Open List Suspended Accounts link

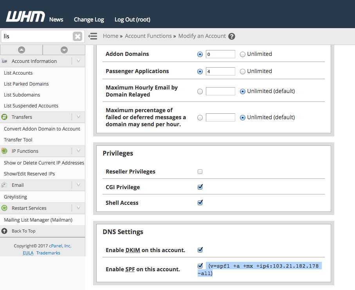tap(31, 106)
